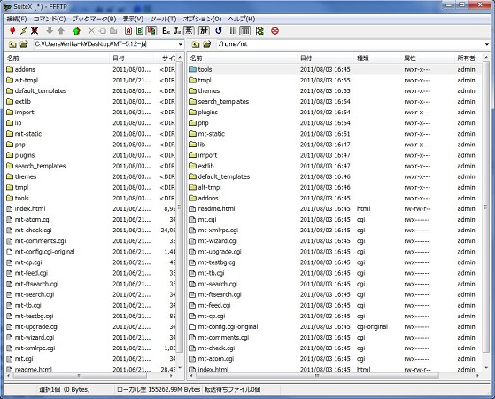Select local mt-config.cgi-original file
The width and height of the screenshot is (495, 399).
[44, 252]
